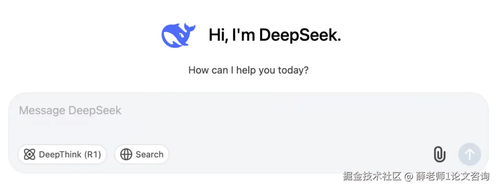Click the "How can I help you today?" text

(248, 70)
